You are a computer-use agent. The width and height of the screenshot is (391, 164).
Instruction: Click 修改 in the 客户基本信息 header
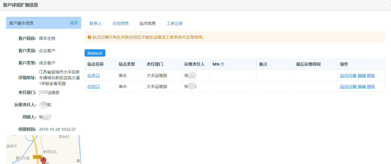click(74, 23)
